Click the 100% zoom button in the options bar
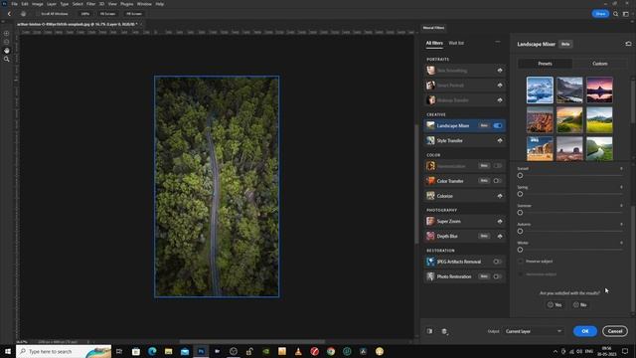Screen dimensions: 636x358 pos(85,14)
